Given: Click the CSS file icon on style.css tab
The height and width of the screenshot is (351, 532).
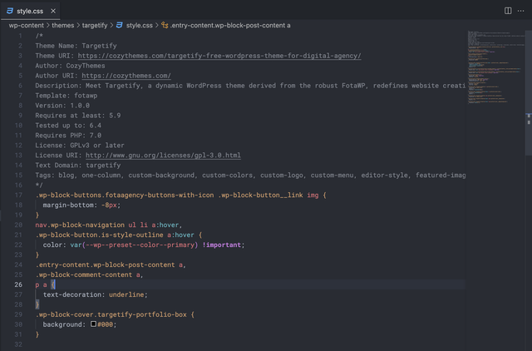Looking at the screenshot, I should [x=10, y=11].
